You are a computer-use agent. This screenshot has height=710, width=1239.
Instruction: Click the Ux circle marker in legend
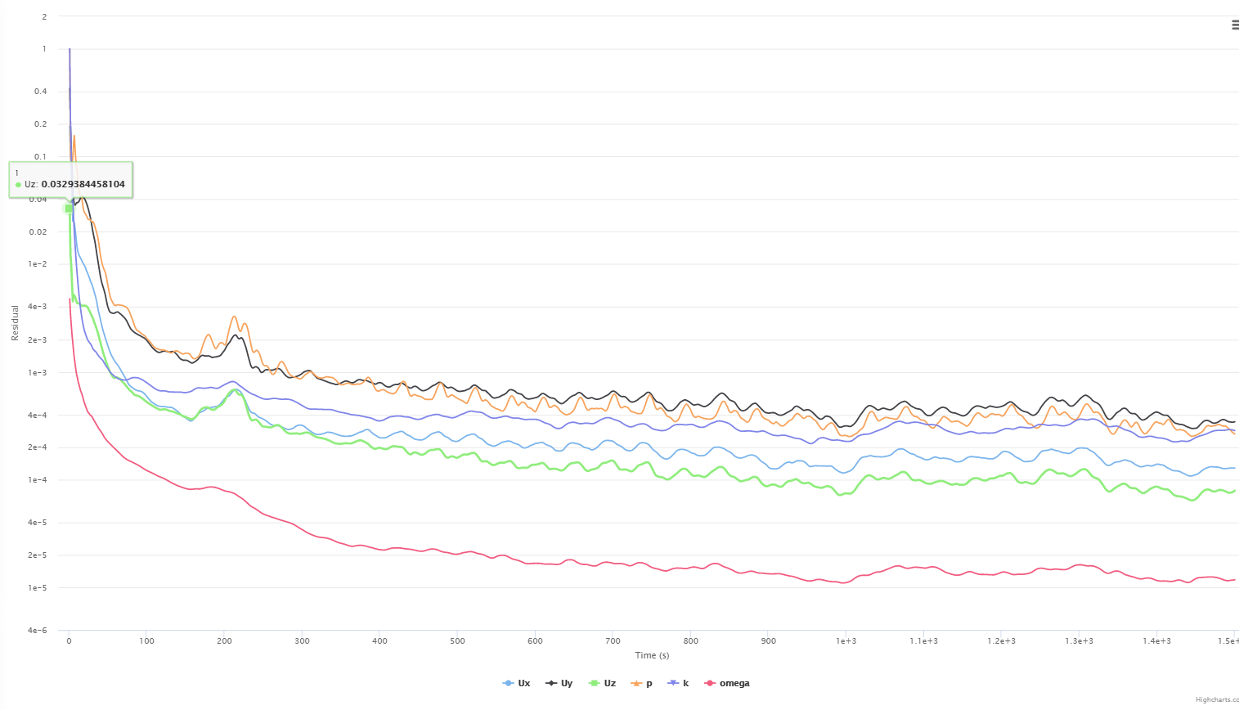[x=509, y=684]
